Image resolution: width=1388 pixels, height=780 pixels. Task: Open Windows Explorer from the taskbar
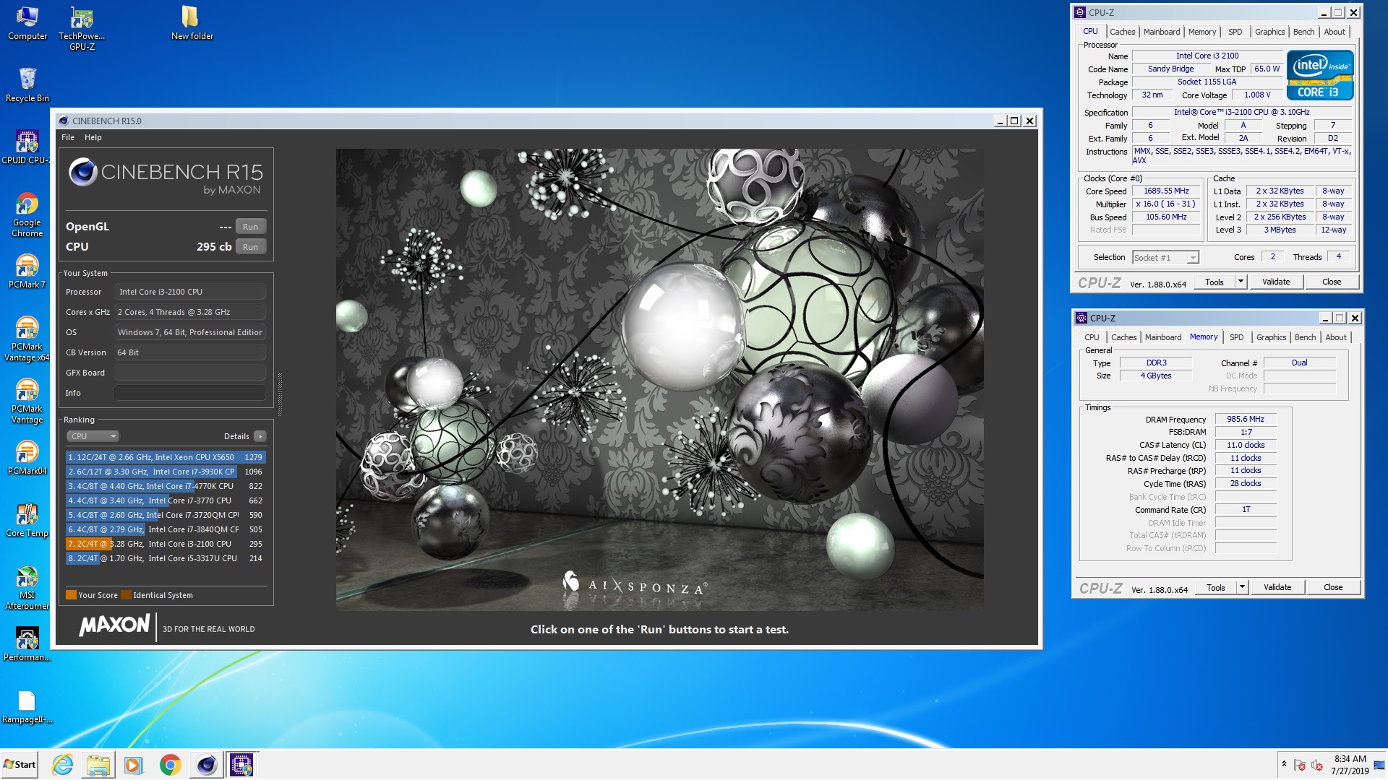(98, 764)
